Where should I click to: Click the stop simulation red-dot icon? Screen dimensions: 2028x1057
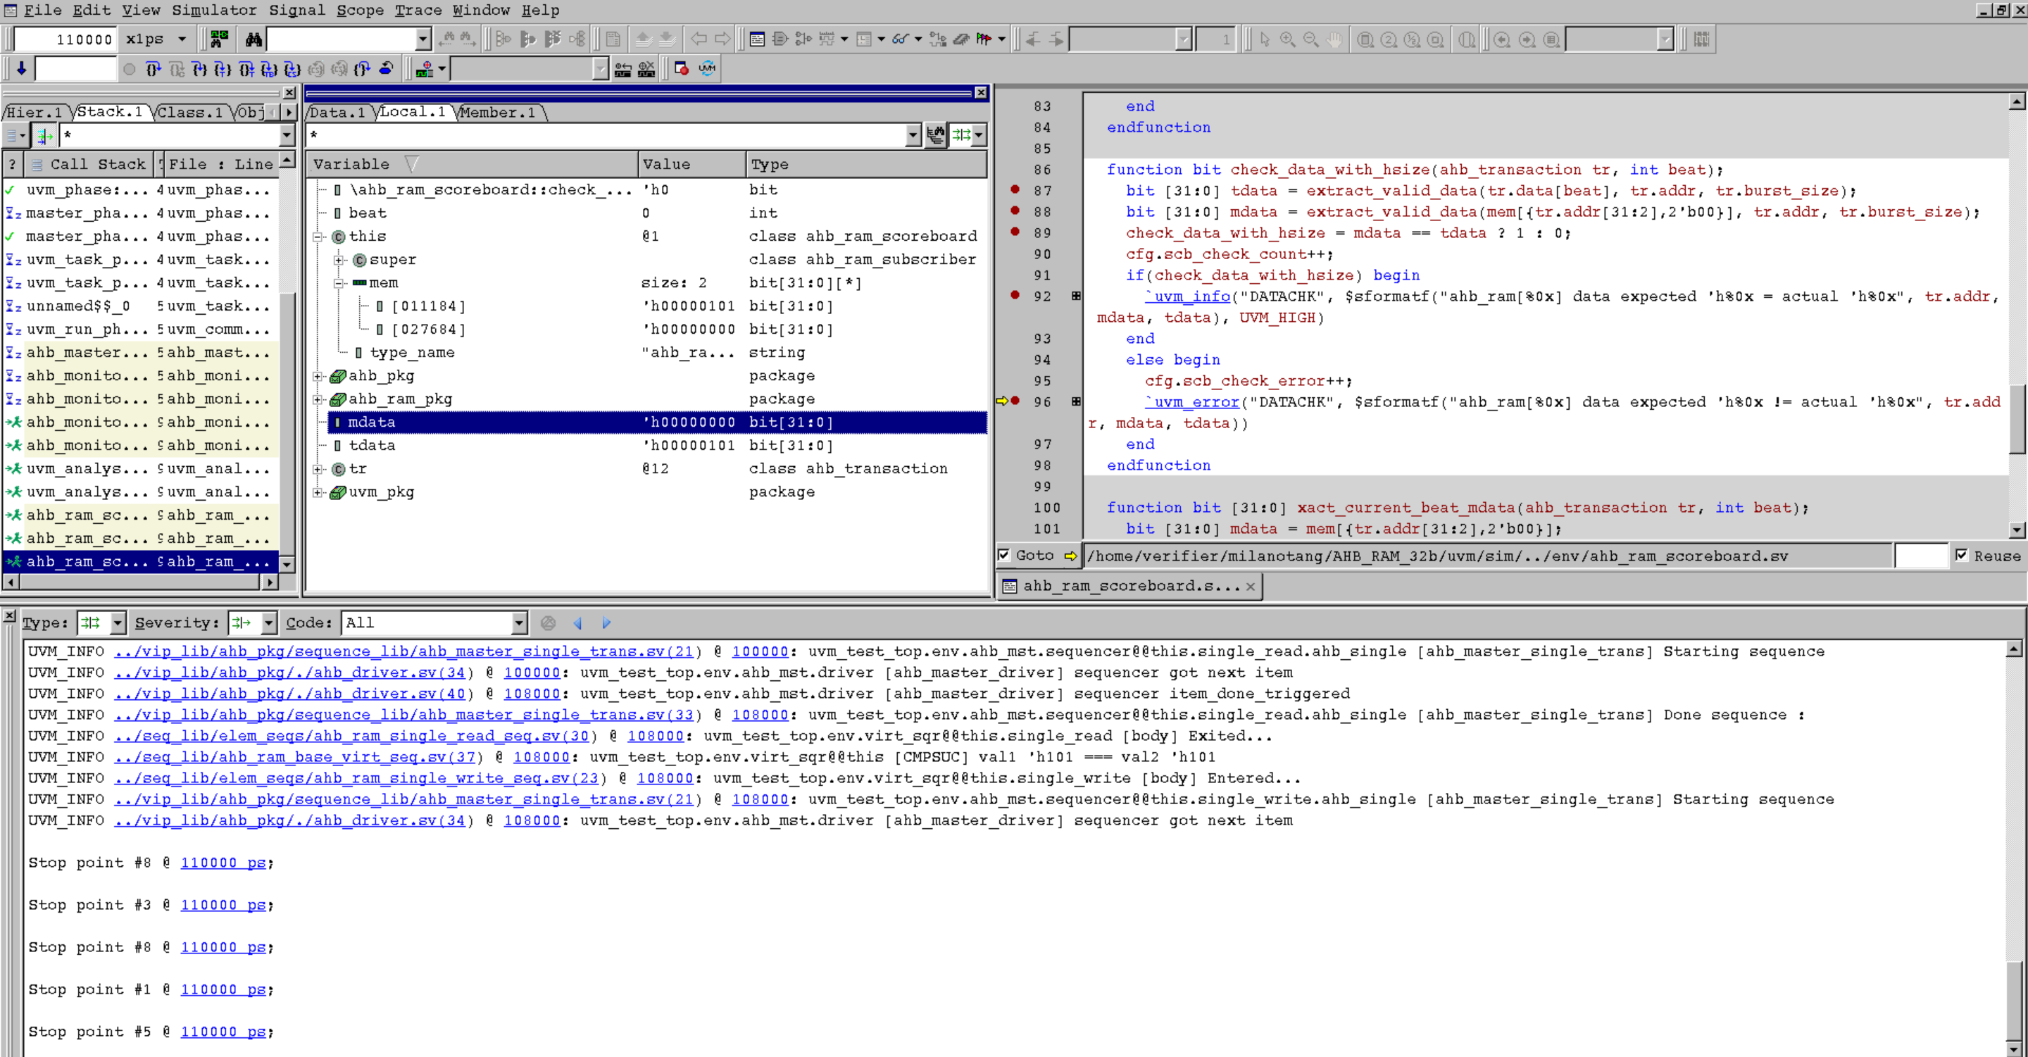(682, 69)
